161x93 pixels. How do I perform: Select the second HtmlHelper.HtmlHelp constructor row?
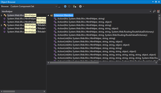click(x=27, y=22)
